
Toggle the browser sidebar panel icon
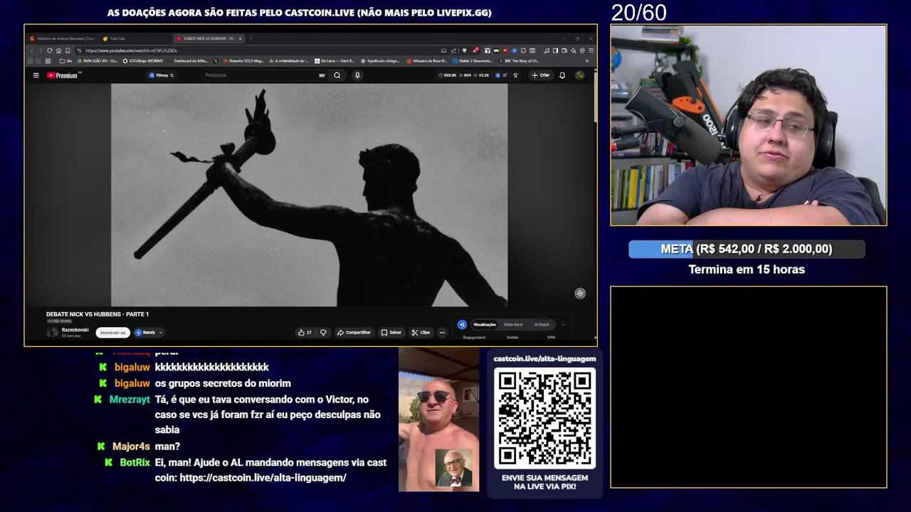(555, 50)
